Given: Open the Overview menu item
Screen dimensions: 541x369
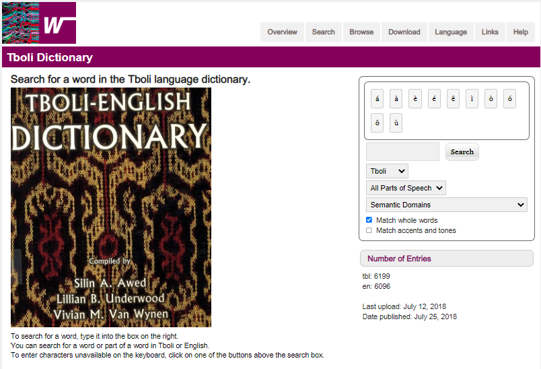Looking at the screenshot, I should point(282,32).
